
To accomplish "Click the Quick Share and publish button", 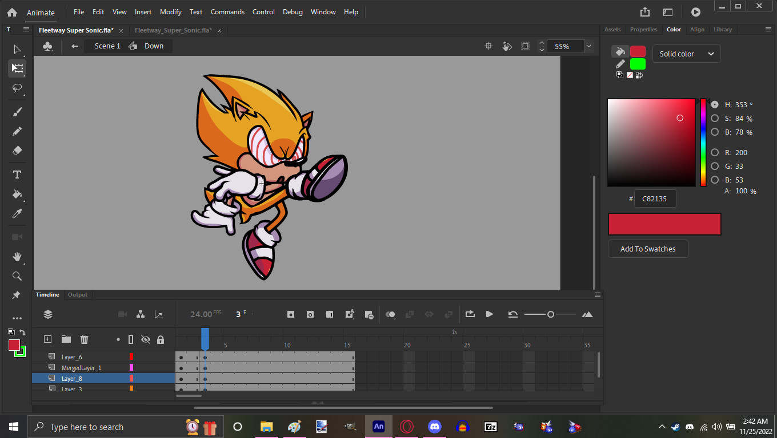I will (x=645, y=12).
